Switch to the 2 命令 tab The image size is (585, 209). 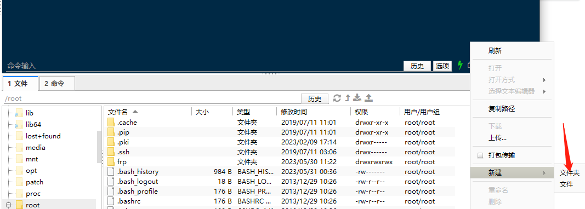pos(56,84)
